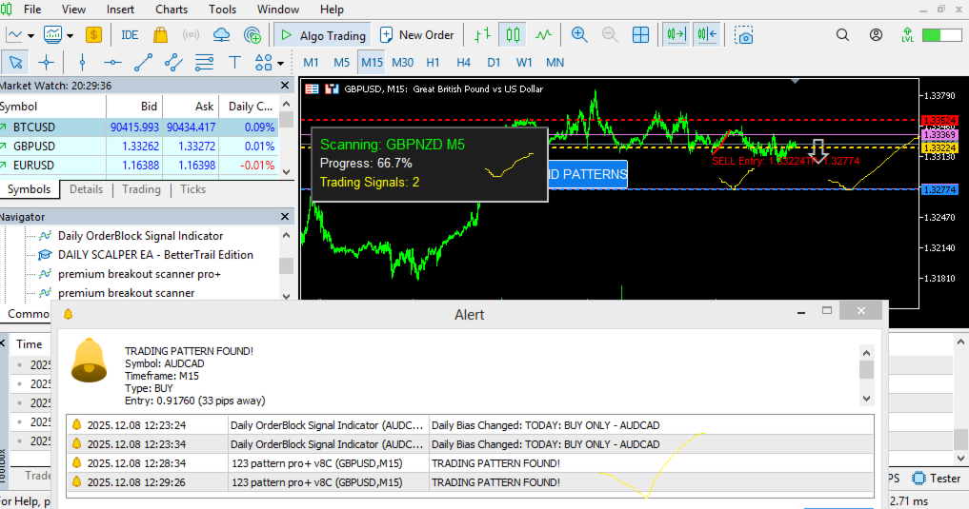Image resolution: width=969 pixels, height=509 pixels.
Task: Draw a horizontal line
Action: 112,62
